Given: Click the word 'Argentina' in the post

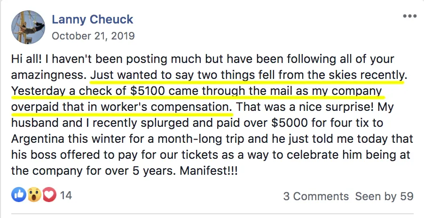Looking at the screenshot, I should [x=38, y=139].
